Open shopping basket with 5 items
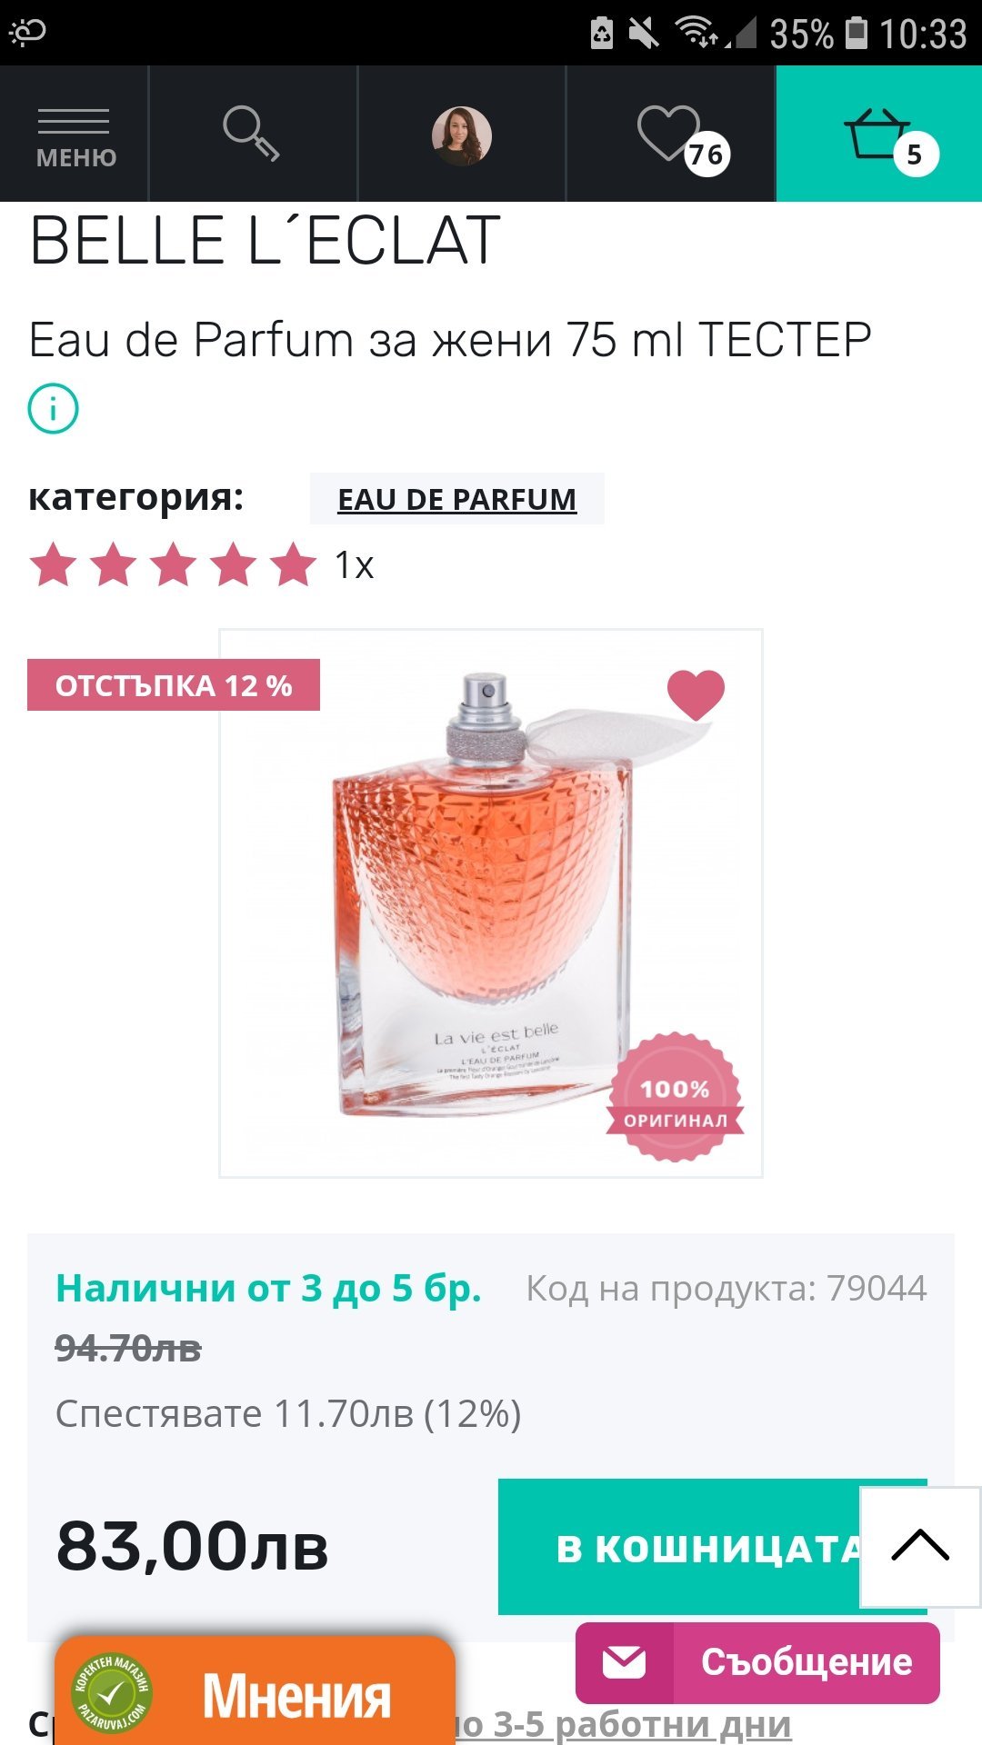Screen dimensions: 982x1745 coord(879,135)
